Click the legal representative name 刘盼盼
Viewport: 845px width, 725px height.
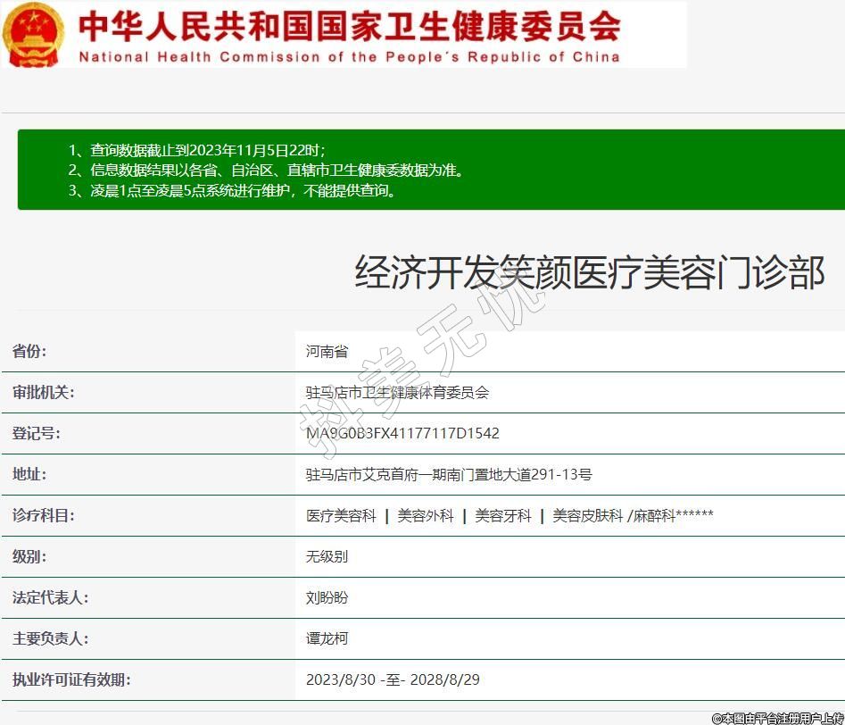[327, 597]
